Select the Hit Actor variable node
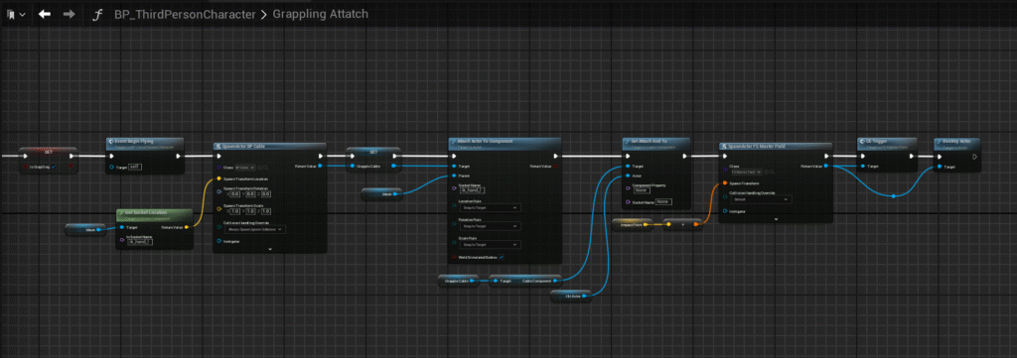Screen dimensions: 1017x358 pyautogui.click(x=570, y=296)
